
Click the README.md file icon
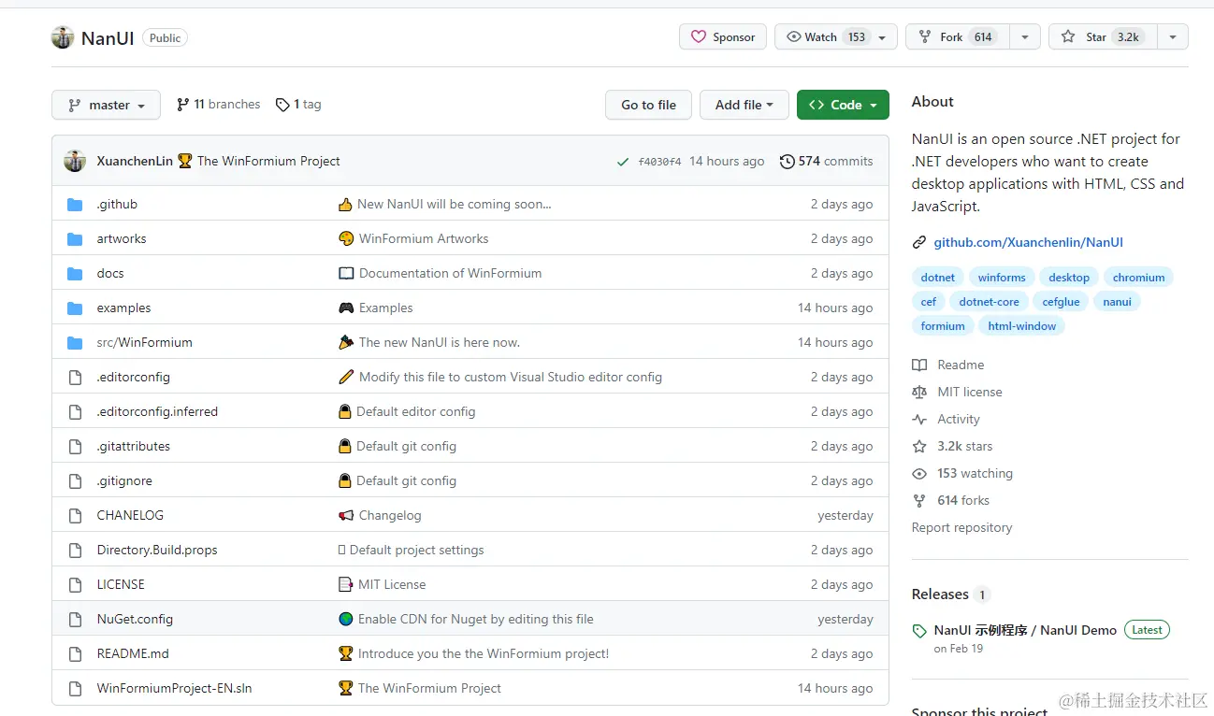[76, 653]
